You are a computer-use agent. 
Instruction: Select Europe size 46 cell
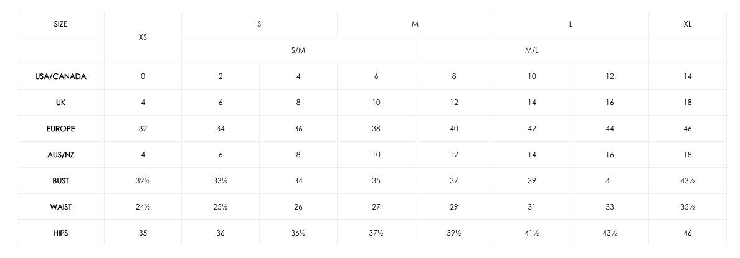pos(688,129)
